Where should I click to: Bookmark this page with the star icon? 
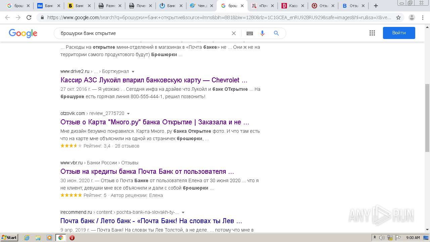pyautogui.click(x=398, y=17)
